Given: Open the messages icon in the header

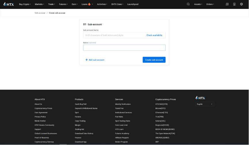Looking at the screenshot, I should [227, 4].
